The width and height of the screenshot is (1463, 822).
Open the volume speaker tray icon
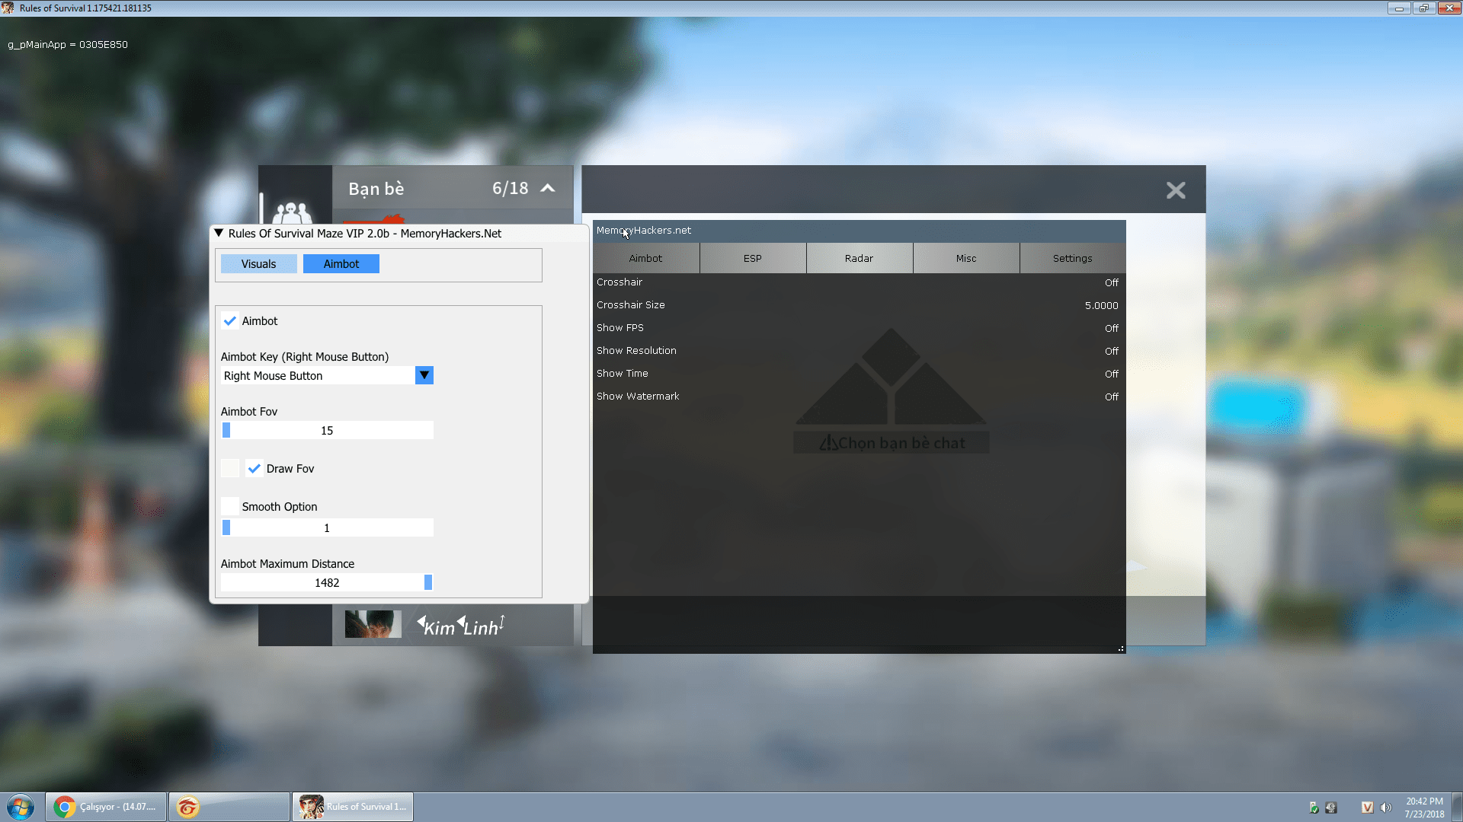coord(1385,808)
